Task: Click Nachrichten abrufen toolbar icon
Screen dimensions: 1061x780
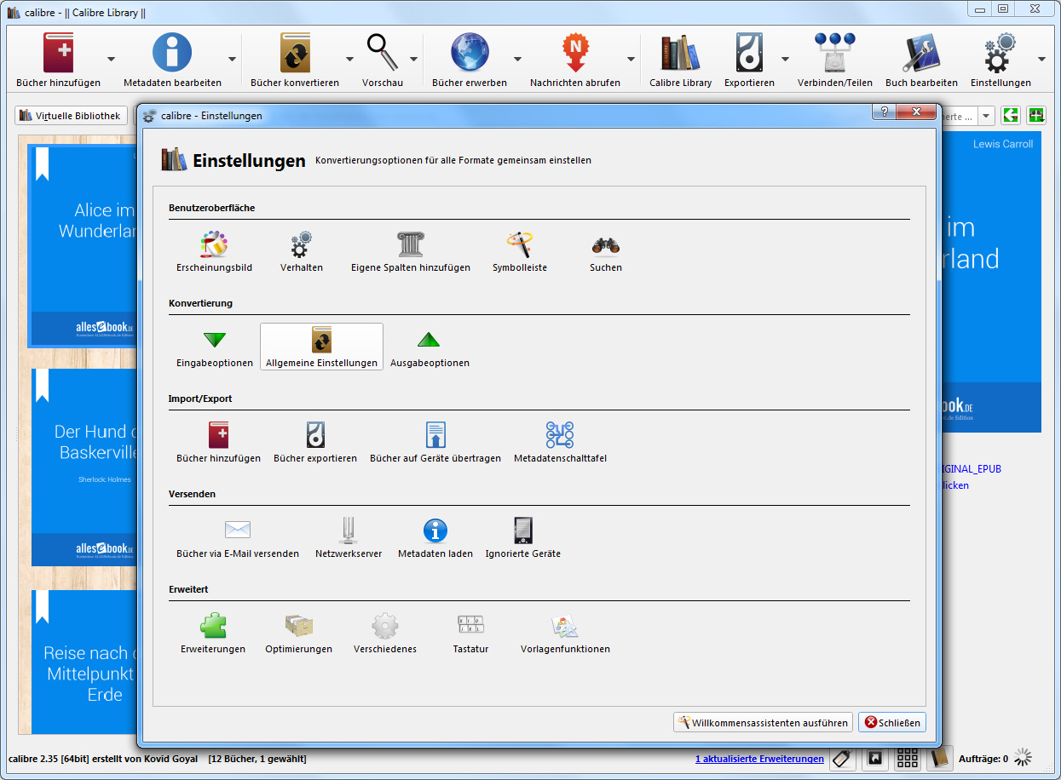Action: pyautogui.click(x=575, y=60)
